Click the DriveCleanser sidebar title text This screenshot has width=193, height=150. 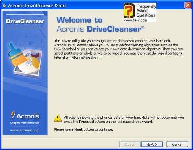pyautogui.click(x=25, y=21)
